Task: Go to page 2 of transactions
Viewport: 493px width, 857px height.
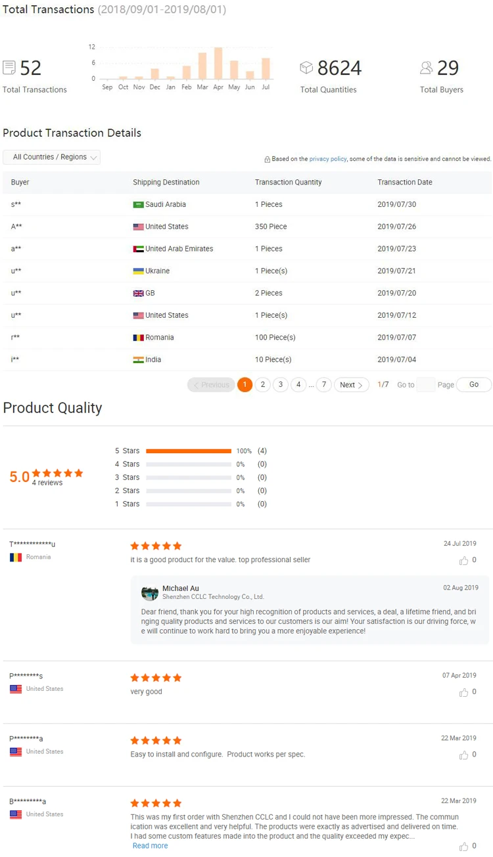Action: pos(263,385)
